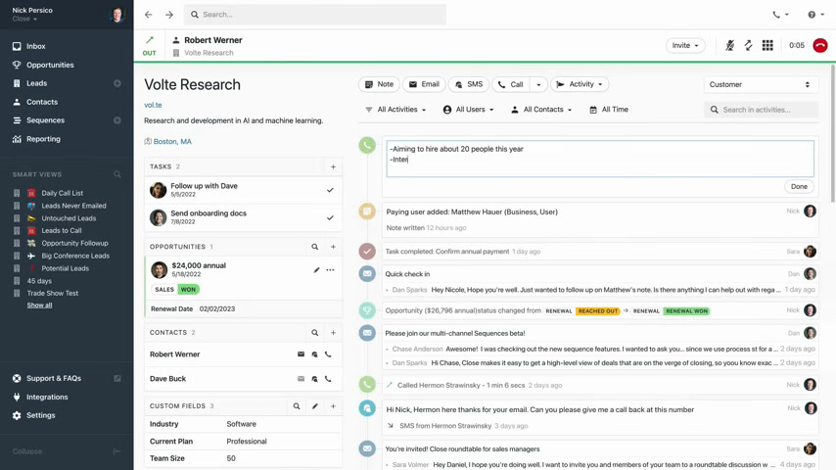Open Inbox in the sidebar
Image resolution: width=836 pixels, height=470 pixels.
point(35,46)
